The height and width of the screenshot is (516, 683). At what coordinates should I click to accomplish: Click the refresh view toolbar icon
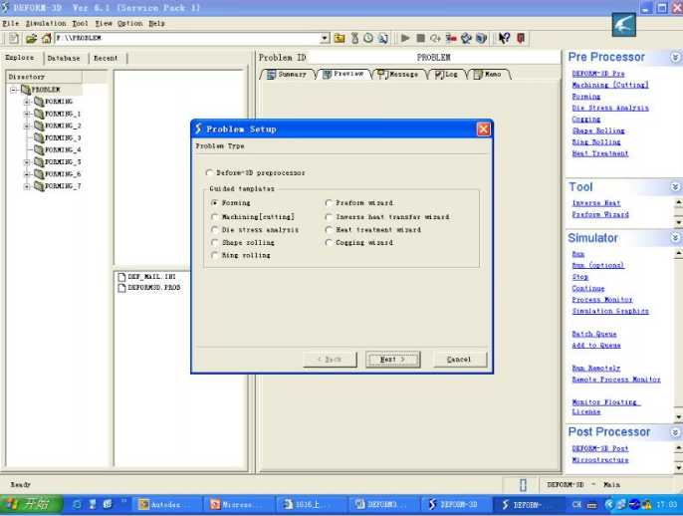pos(383,38)
